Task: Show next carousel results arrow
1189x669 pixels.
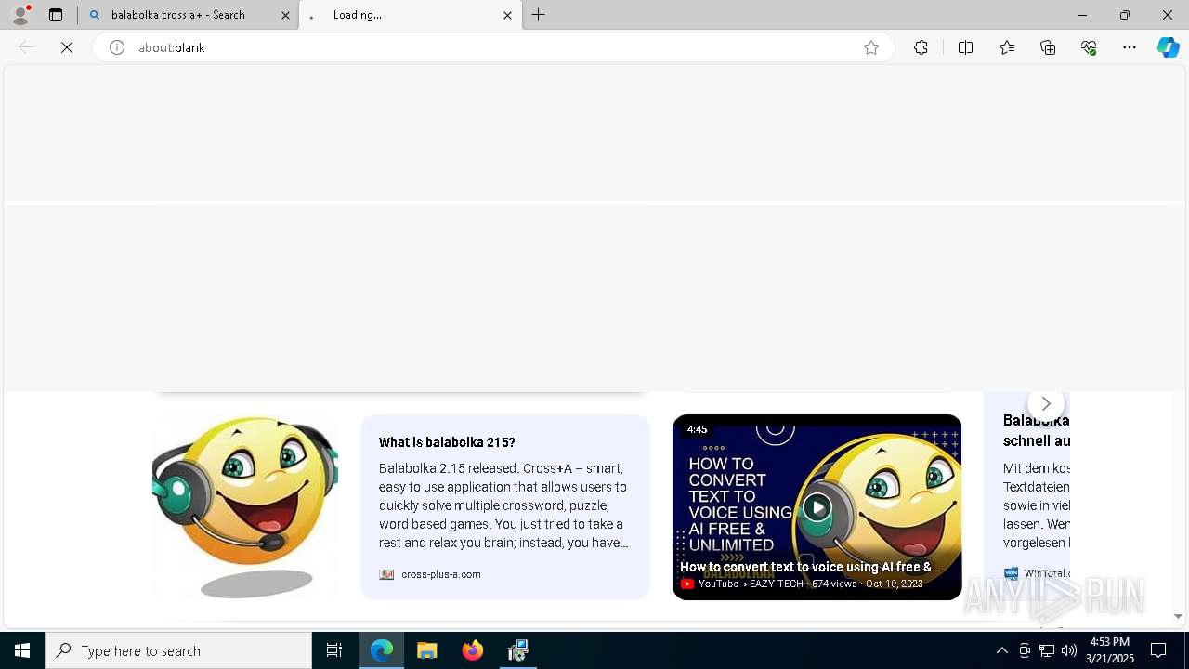Action: click(1046, 403)
